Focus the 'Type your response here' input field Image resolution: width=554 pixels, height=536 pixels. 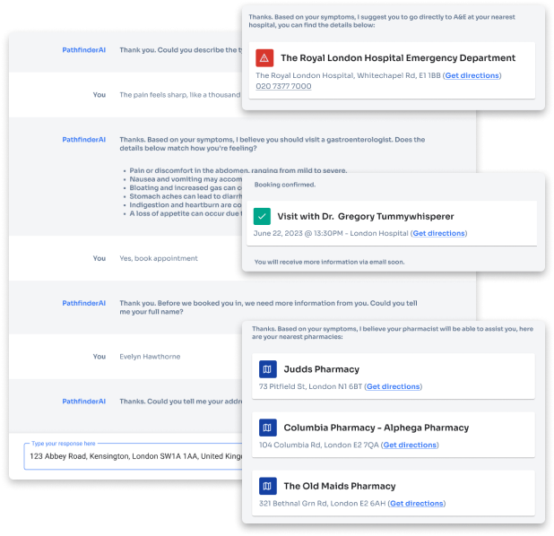coord(134,455)
